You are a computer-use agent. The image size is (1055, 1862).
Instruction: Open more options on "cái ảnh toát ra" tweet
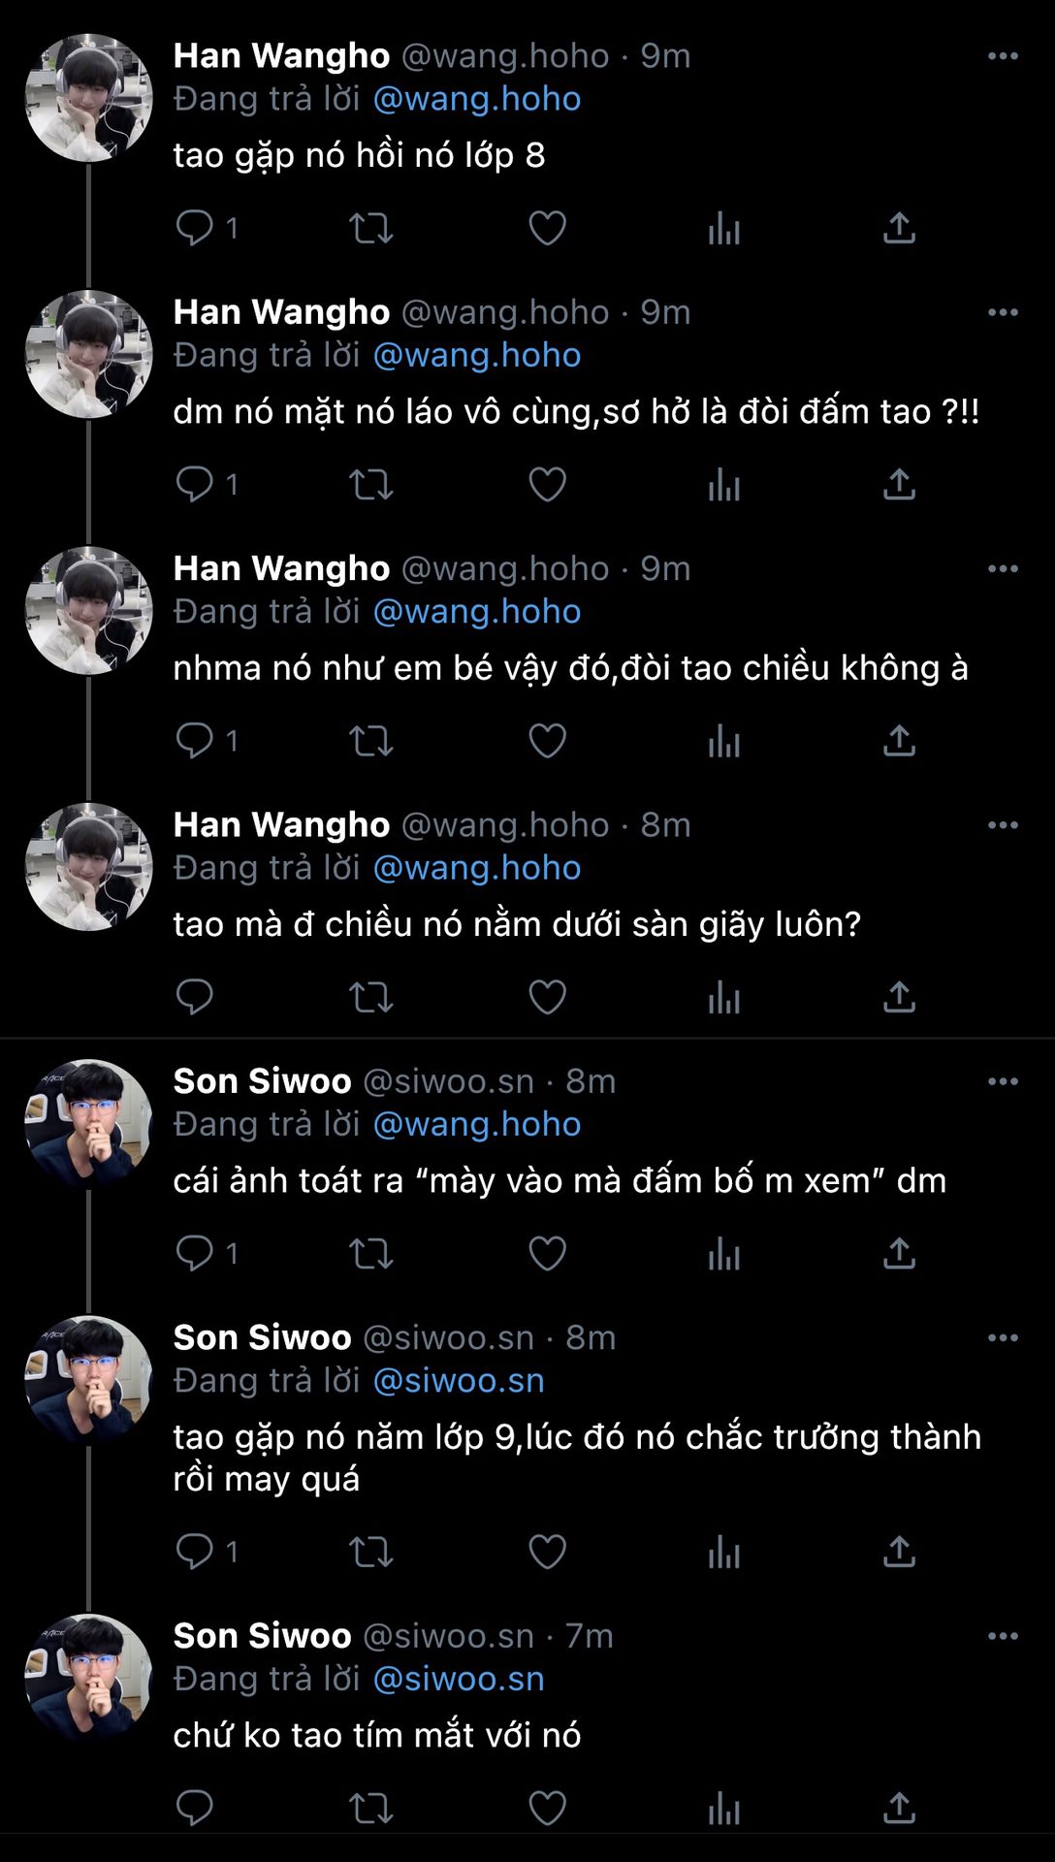[x=1003, y=1081]
